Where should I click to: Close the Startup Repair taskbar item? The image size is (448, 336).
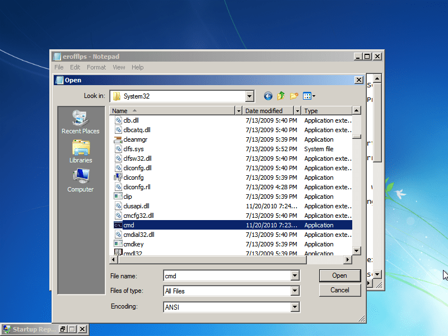click(x=82, y=329)
